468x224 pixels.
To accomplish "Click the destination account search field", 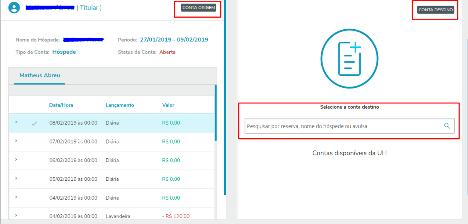I will click(x=349, y=126).
